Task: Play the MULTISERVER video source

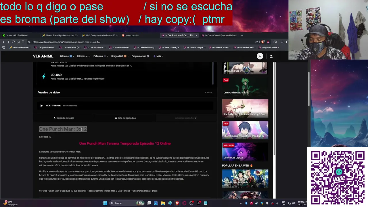Action: coord(41,106)
